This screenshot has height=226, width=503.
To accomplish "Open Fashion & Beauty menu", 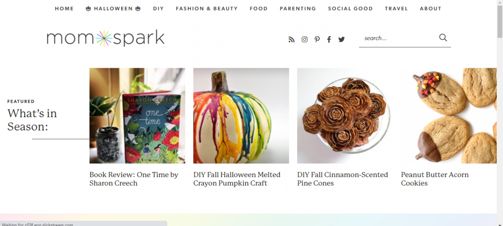I will [207, 8].
